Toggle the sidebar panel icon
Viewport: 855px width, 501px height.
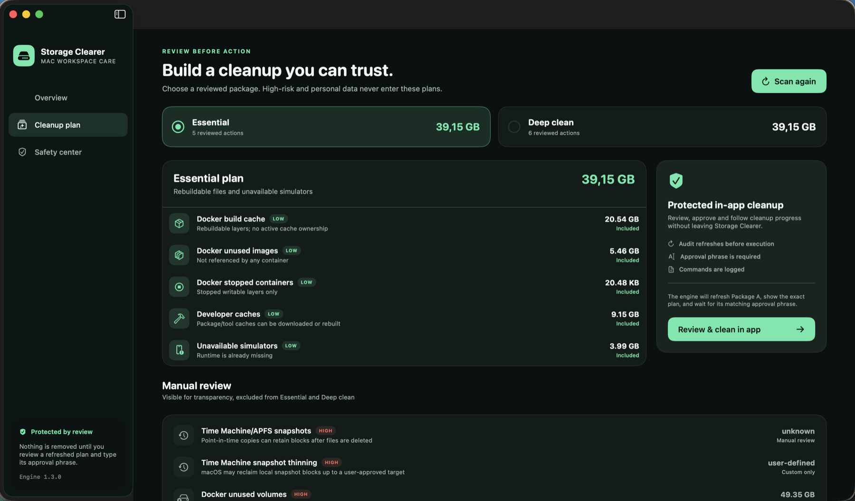point(120,14)
